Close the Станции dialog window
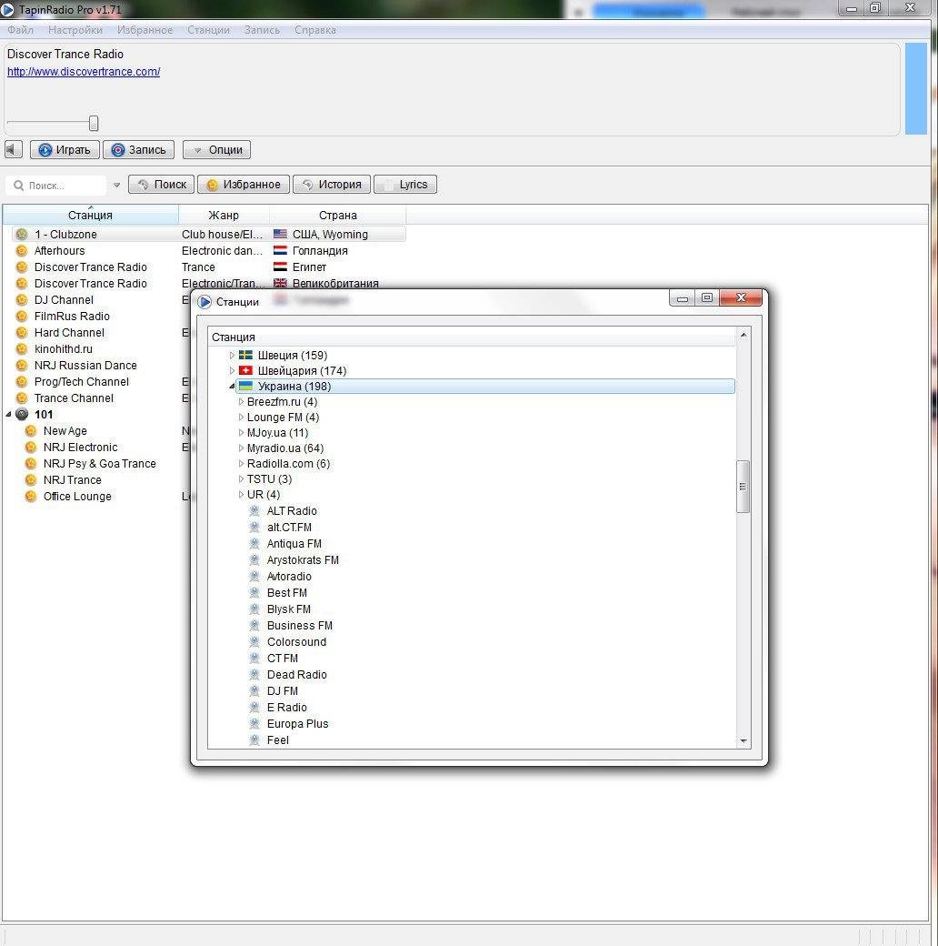The height and width of the screenshot is (946, 938). [741, 297]
